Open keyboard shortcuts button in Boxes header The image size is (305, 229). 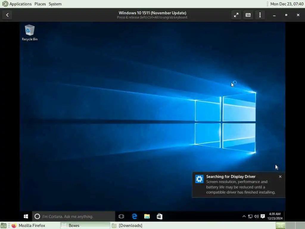[248, 15]
